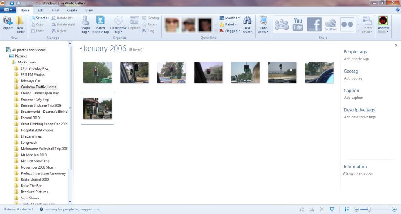Viewport: 401px width, 214px height.
Task: Click the slide show icon in status bar
Action: point(332,209)
